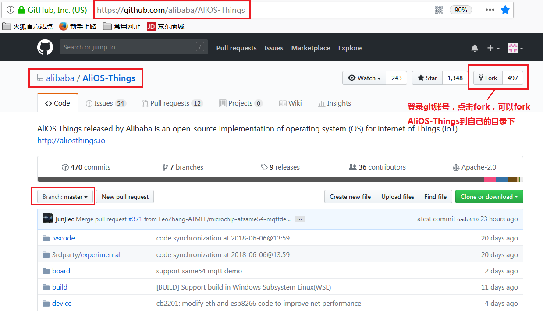The image size is (543, 311).
Task: Open the 3rdparty/experimental folder
Action: [86, 254]
